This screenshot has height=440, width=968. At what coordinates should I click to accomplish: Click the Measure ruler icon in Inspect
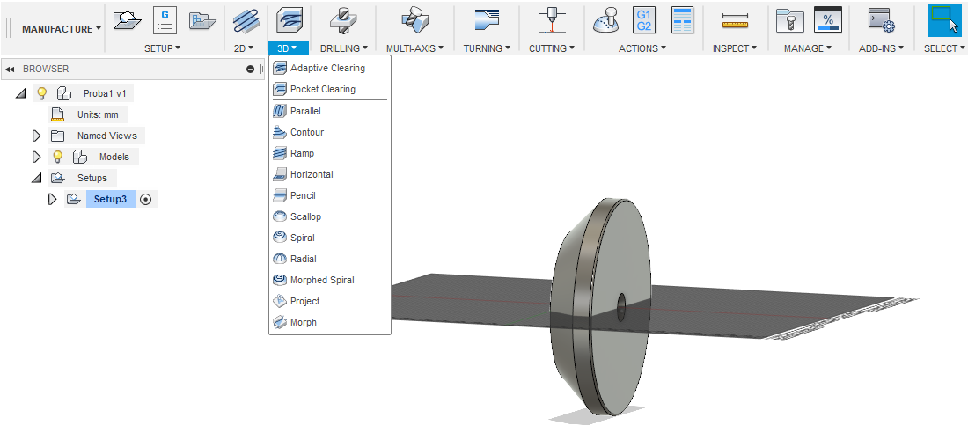tap(735, 19)
